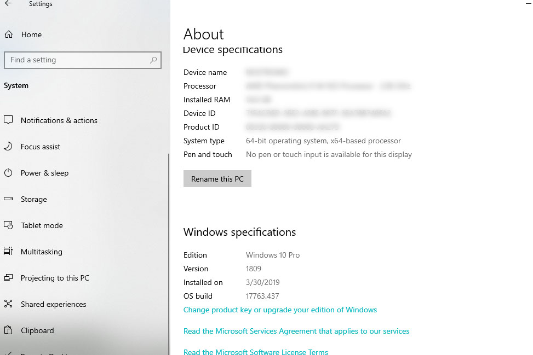
Task: Click the Rename this PC button
Action: pyautogui.click(x=217, y=179)
